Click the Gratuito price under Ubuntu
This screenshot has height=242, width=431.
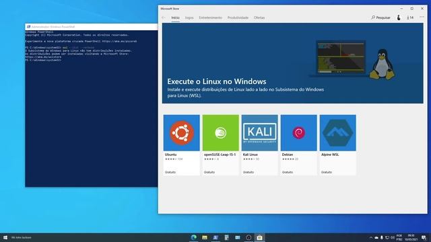coord(170,172)
